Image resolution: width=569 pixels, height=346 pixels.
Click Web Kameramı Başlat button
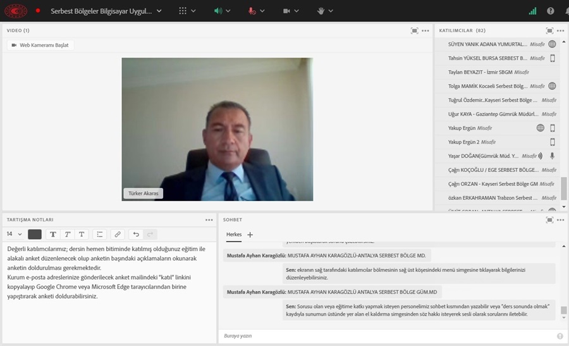tap(40, 45)
